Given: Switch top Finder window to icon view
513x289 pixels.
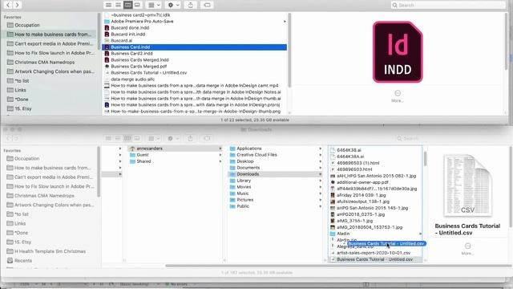Looking at the screenshot, I should [109, 5].
